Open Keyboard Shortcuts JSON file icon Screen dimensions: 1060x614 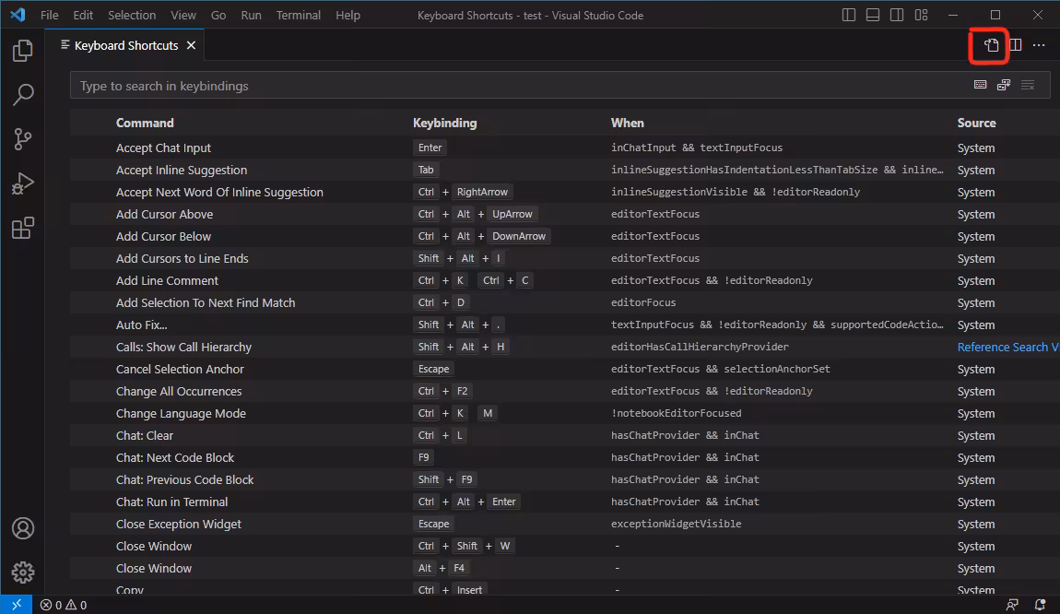[991, 45]
